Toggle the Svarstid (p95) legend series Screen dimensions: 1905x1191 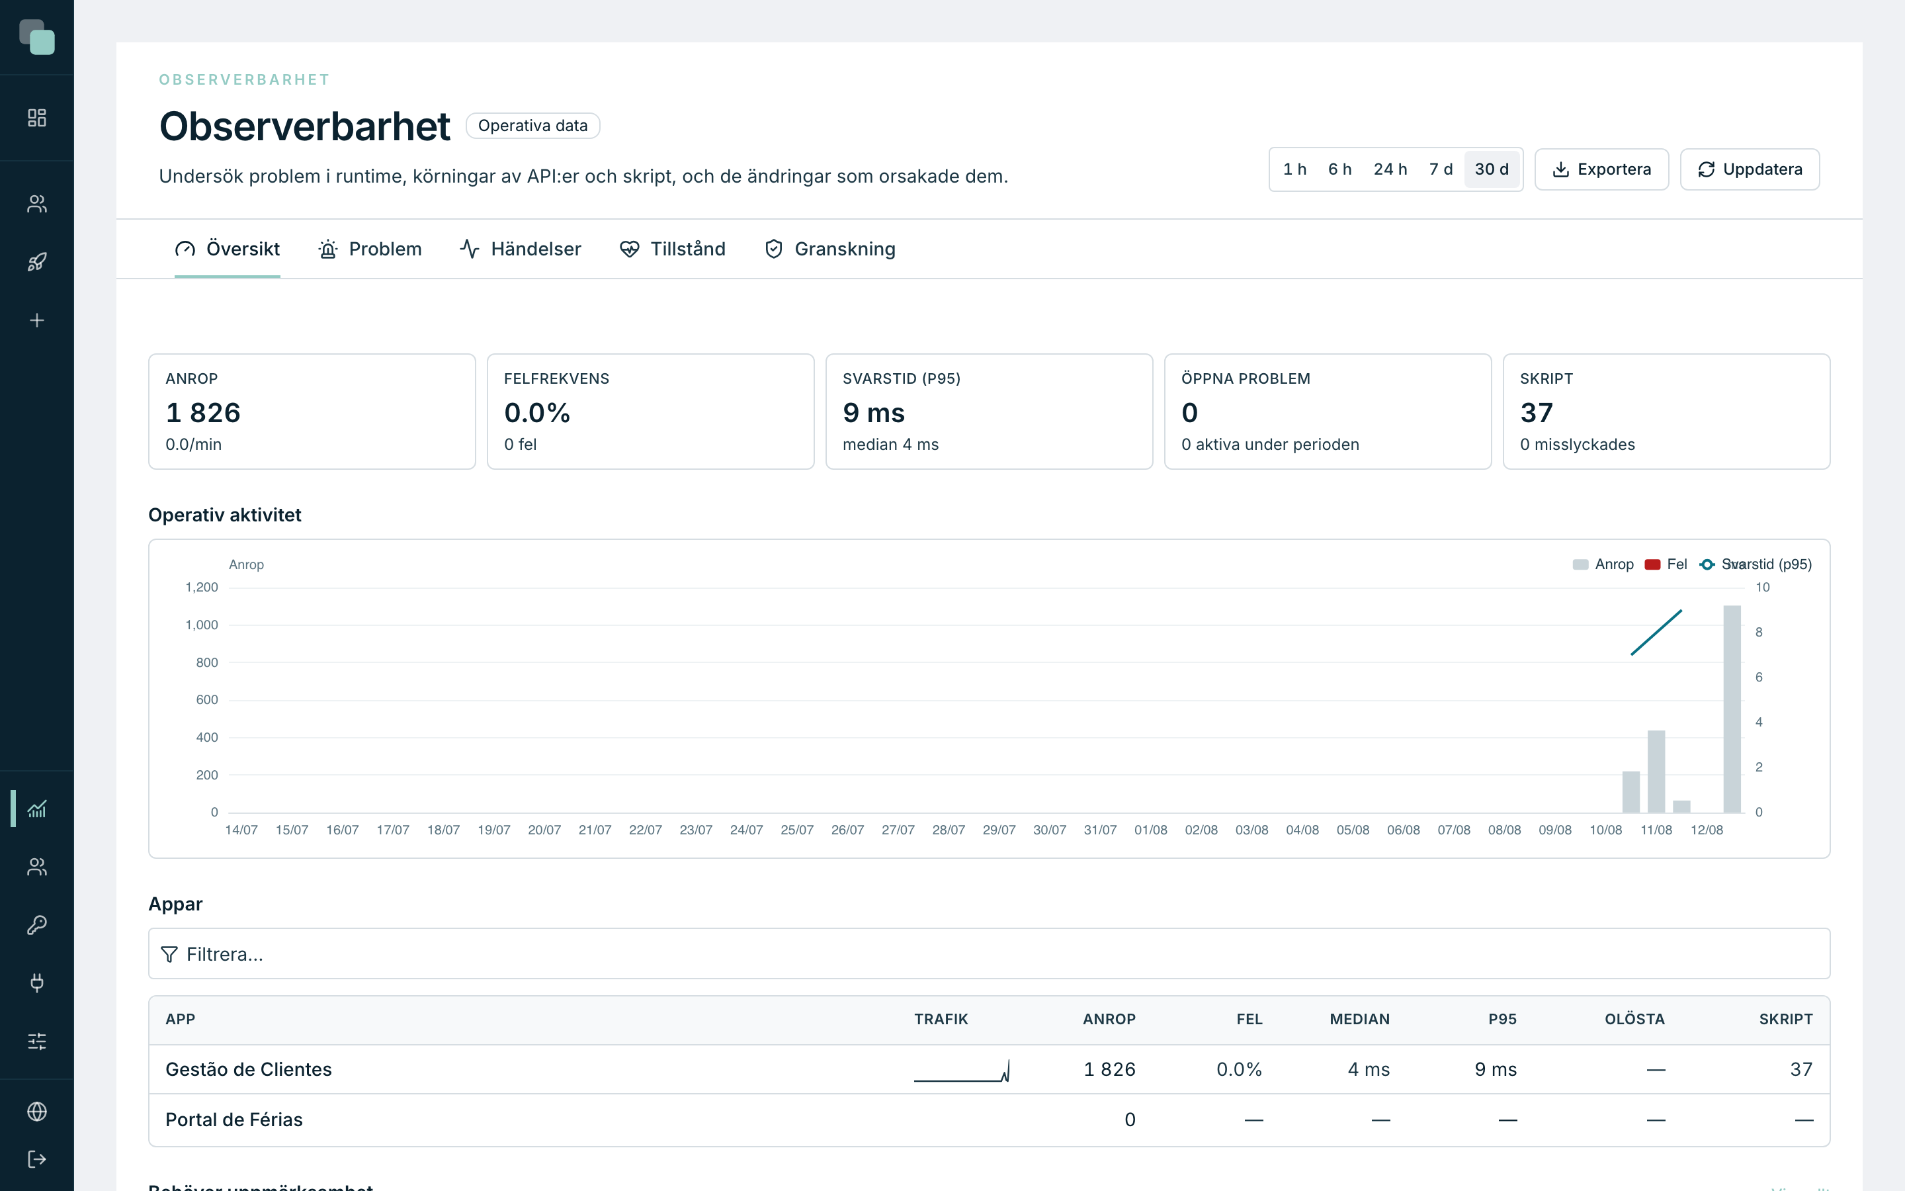(1756, 564)
